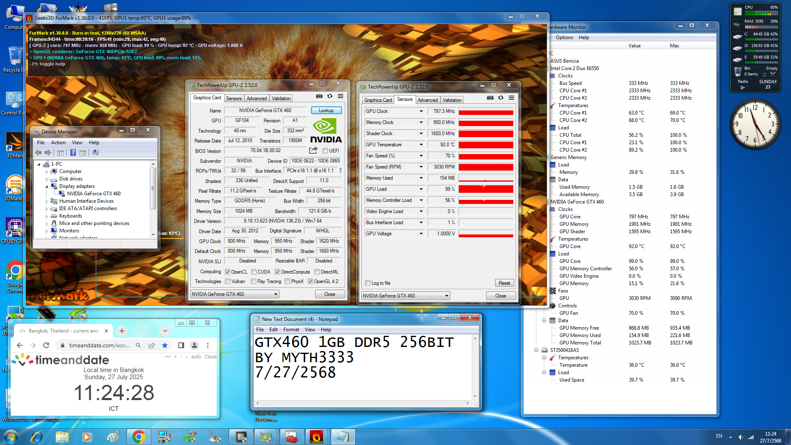Open the Chrome three-dot menu
The height and width of the screenshot is (445, 791).
(x=208, y=345)
